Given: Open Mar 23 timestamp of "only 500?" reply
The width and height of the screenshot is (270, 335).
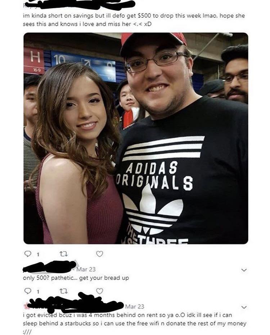Looking at the screenshot, I should pyautogui.click(x=86, y=269).
